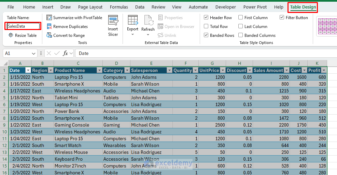Select column K header
337x175 pixels.
pos(317,63)
